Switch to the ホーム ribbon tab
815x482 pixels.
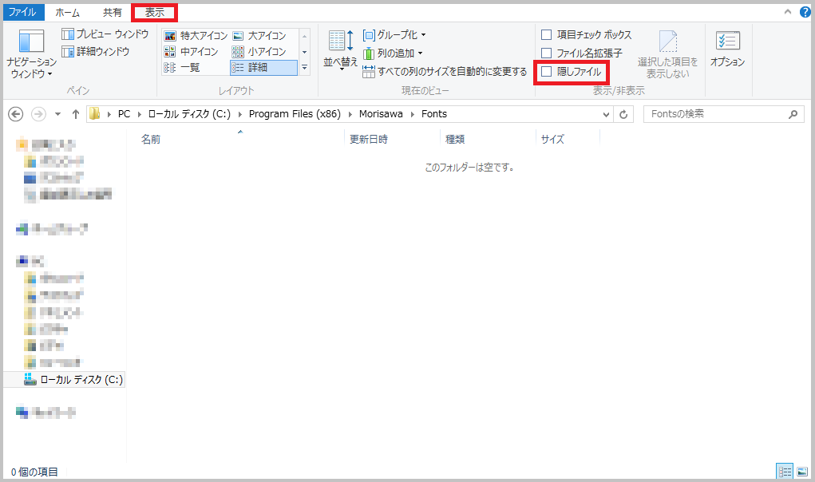click(x=67, y=12)
